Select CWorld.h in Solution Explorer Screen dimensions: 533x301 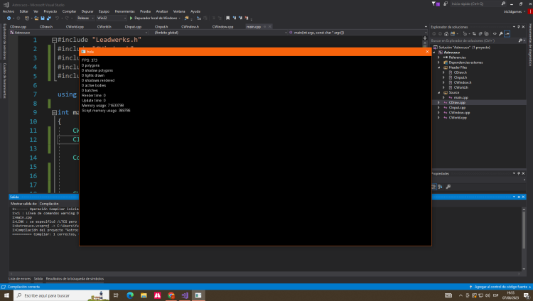point(461,87)
